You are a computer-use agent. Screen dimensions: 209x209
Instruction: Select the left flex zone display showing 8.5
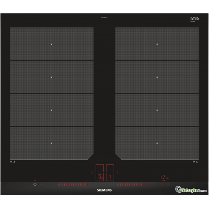(x=99, y=177)
